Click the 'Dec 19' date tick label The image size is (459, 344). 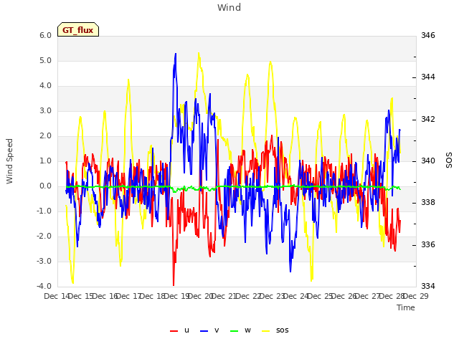pos(177,296)
